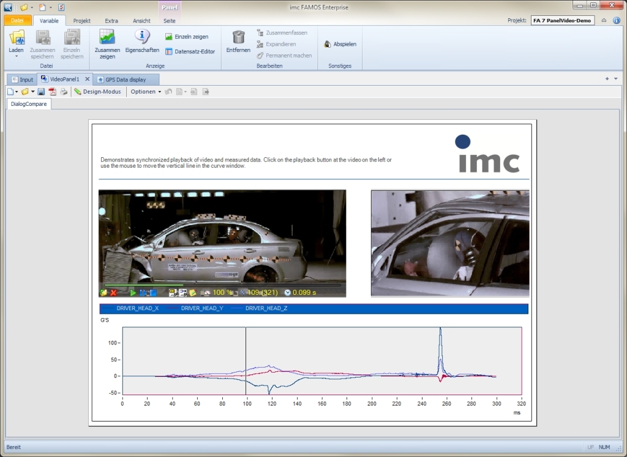Screen dimensions: 627x457
Task: Click the DRIVER_HEAD_X legend entry
Action: tap(132, 308)
